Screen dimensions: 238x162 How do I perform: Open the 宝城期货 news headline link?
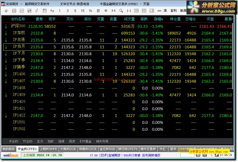click(x=125, y=155)
